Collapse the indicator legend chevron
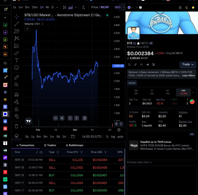 27,29
